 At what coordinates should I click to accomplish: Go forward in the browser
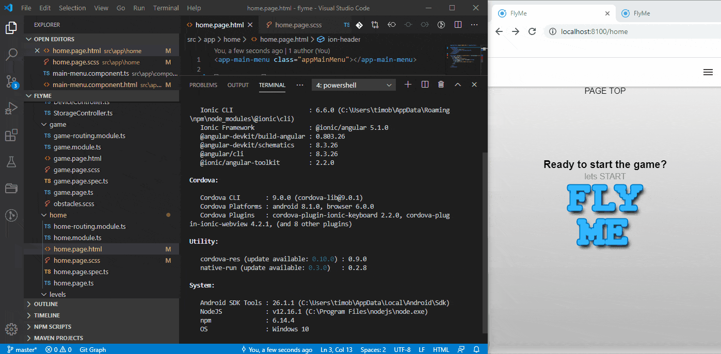pyautogui.click(x=516, y=31)
